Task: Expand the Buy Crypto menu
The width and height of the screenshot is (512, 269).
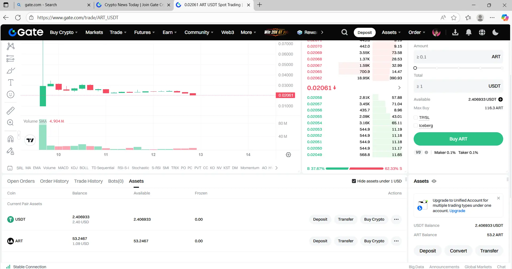Action: [64, 32]
